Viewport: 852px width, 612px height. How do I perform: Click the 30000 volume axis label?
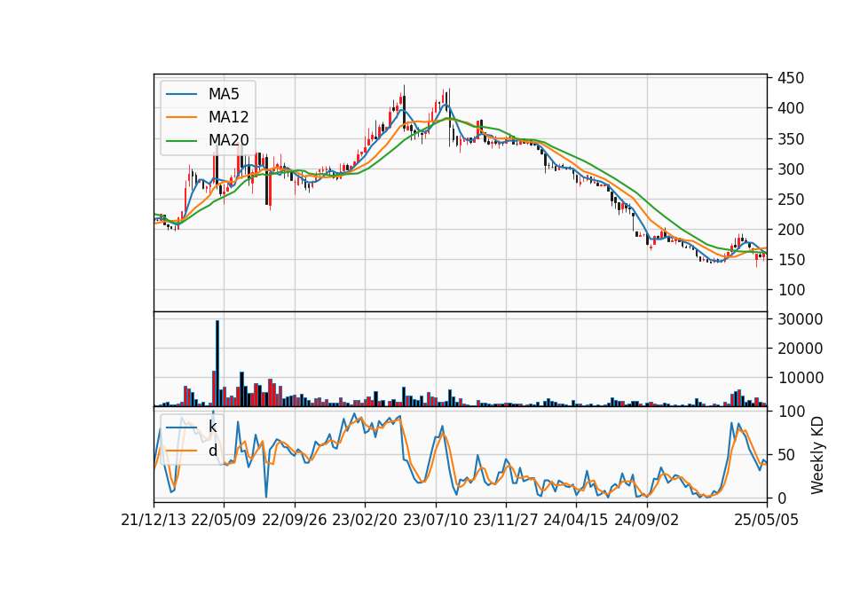[801, 319]
